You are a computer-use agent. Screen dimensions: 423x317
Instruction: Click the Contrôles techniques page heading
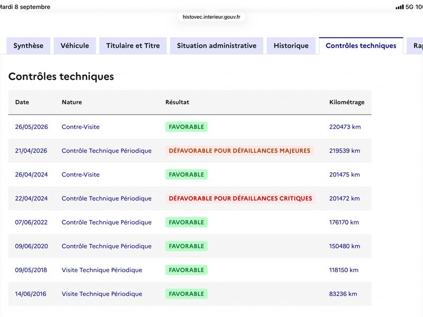tap(61, 76)
